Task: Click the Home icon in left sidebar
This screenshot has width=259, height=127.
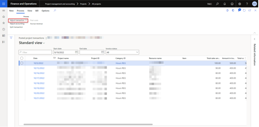Action: (x=3, y=17)
